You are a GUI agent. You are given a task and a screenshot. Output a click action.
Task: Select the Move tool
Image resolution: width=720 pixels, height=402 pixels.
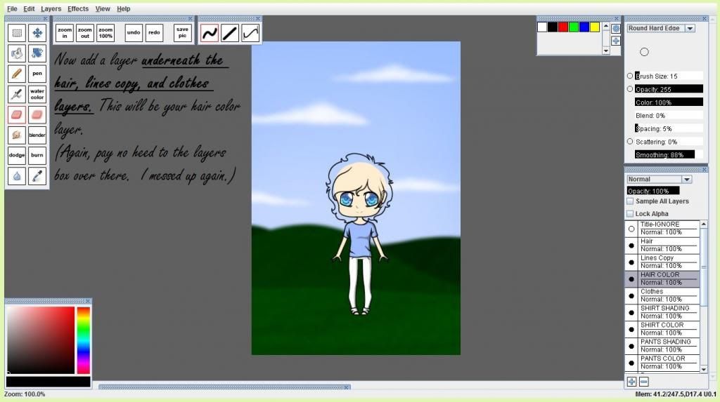[37, 32]
